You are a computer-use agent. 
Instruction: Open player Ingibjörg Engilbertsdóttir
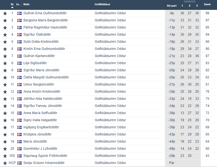41,127
